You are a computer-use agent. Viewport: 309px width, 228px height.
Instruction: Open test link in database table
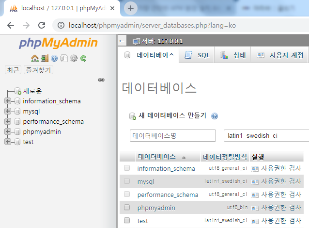point(143,221)
